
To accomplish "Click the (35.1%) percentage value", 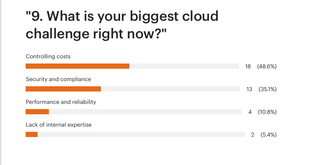I will (x=268, y=89).
